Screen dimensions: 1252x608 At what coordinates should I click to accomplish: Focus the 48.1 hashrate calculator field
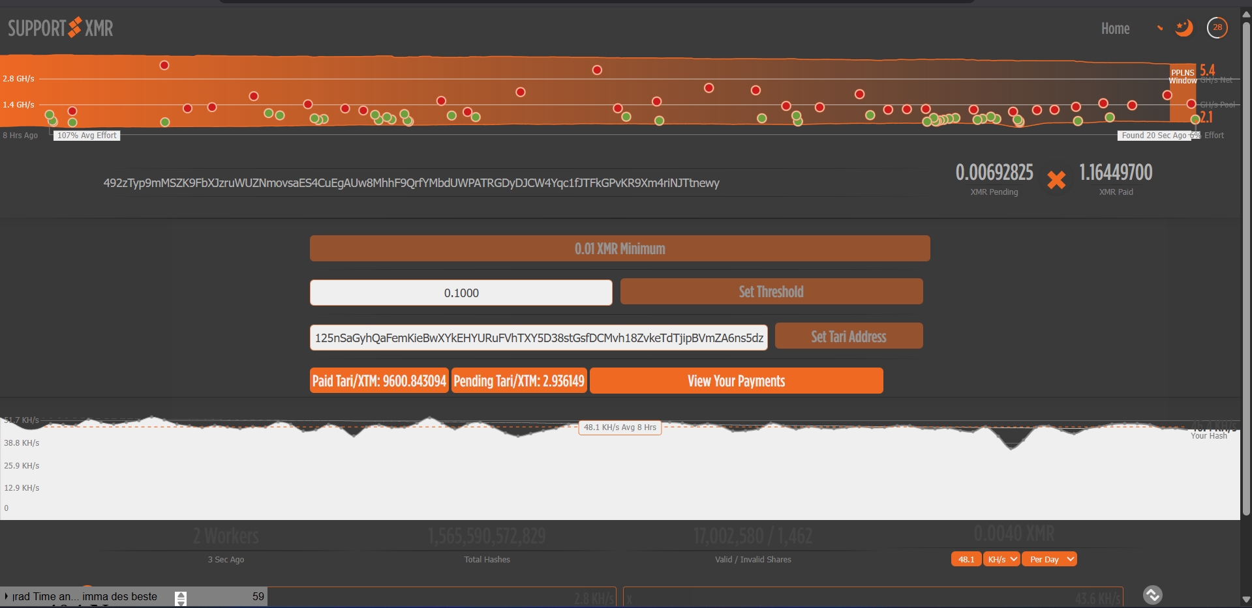point(966,559)
